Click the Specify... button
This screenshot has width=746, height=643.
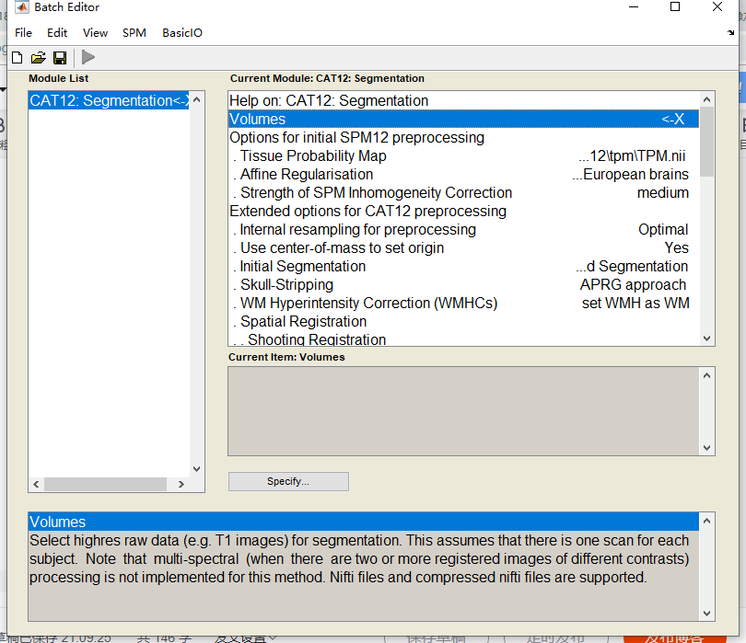click(288, 481)
